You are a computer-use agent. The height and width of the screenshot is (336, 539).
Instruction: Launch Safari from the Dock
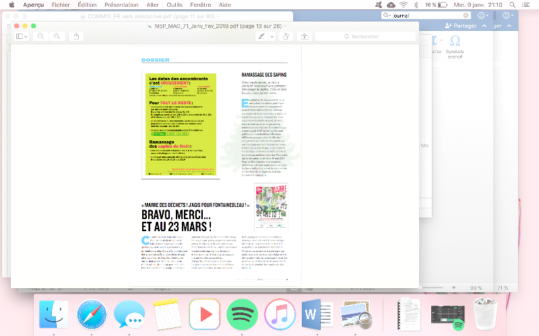[92, 314]
